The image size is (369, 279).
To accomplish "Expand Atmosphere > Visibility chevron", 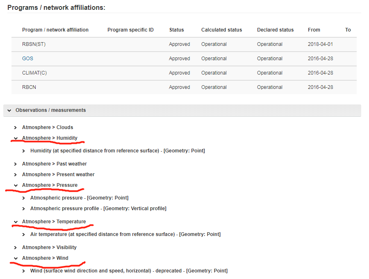I will pyautogui.click(x=15, y=247).
